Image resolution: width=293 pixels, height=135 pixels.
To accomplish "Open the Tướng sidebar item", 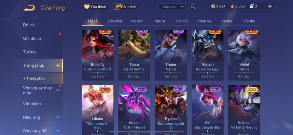I will click(x=29, y=52).
